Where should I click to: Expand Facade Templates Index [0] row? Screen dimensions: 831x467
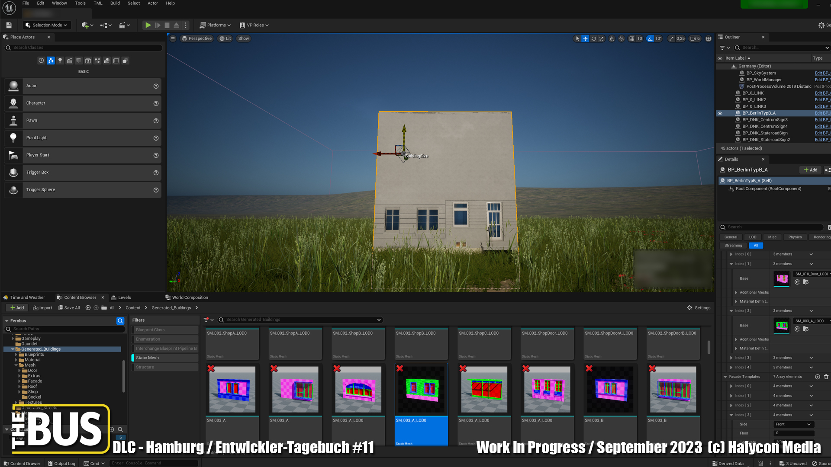coord(731,386)
